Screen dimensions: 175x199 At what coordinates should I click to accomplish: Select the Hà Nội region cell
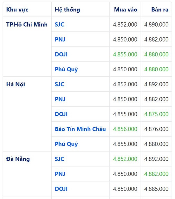pos(16,84)
